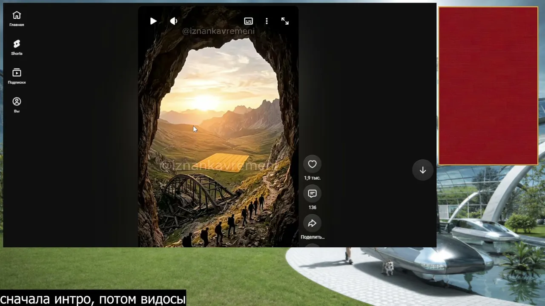Click the 136 comments count
This screenshot has height=306, width=545.
(x=312, y=207)
